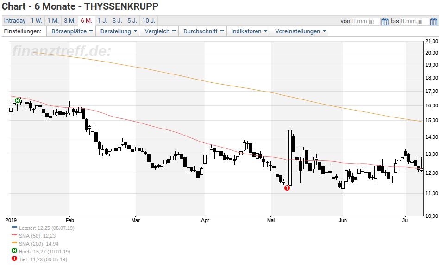This screenshot has height=265, width=439.
Task: Click the 'Jul' x-axis label
Action: [x=405, y=220]
